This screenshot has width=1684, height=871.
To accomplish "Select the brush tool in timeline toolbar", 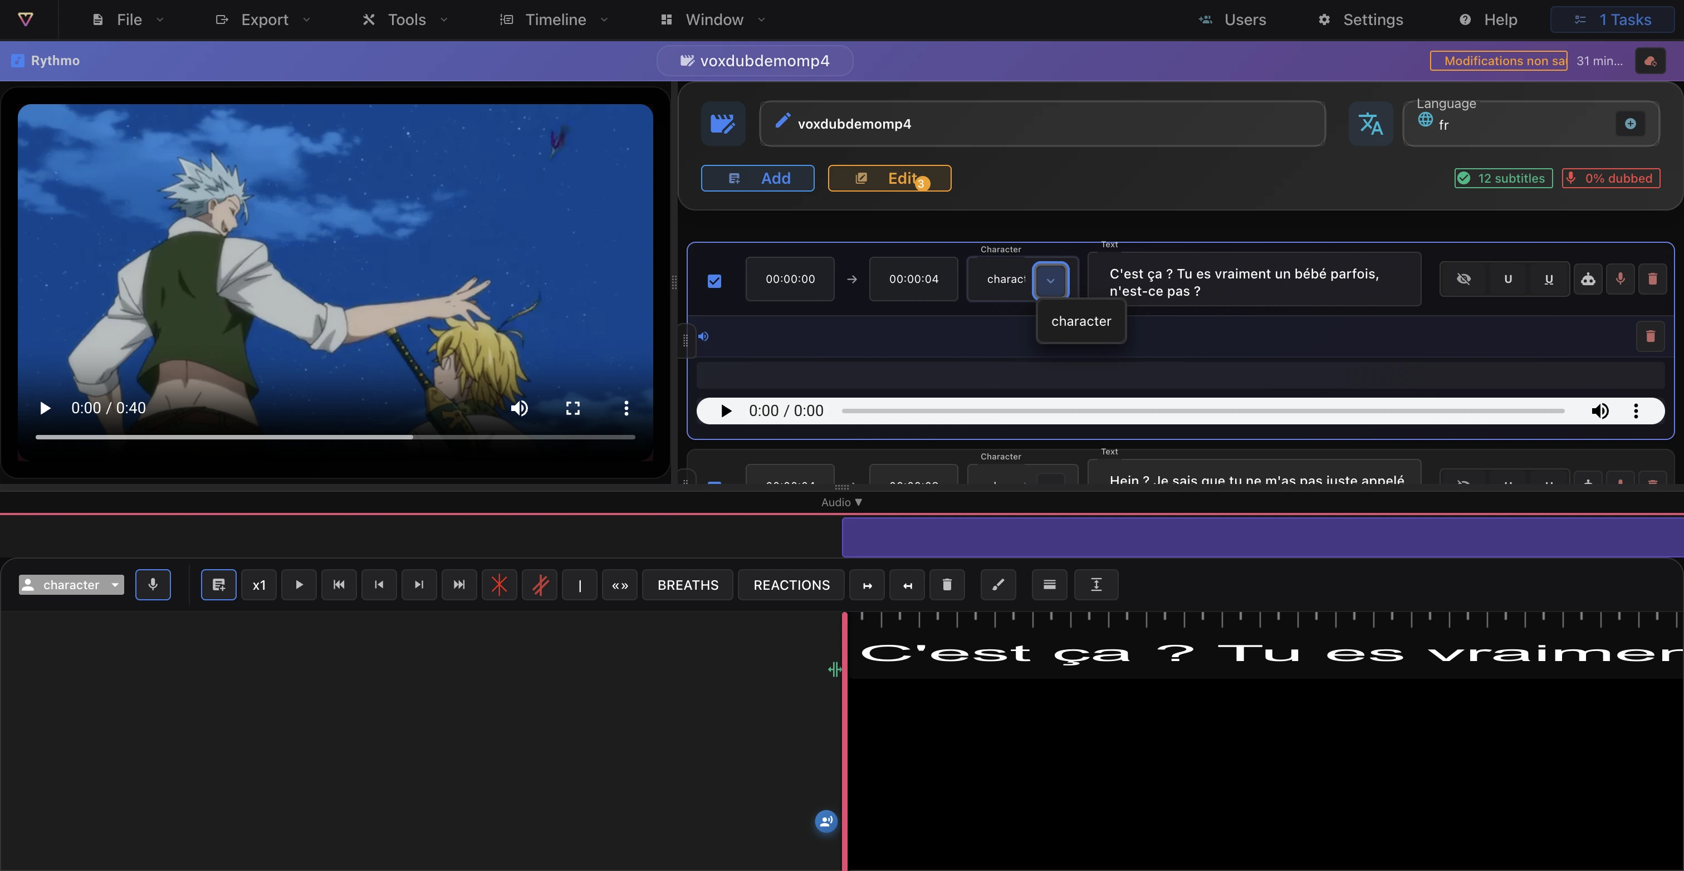I will click(998, 585).
